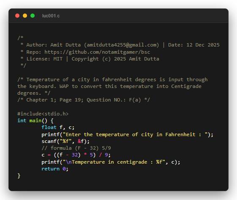Click the 'License: MIT' text

[44, 59]
